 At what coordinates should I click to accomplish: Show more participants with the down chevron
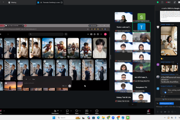click(133, 104)
